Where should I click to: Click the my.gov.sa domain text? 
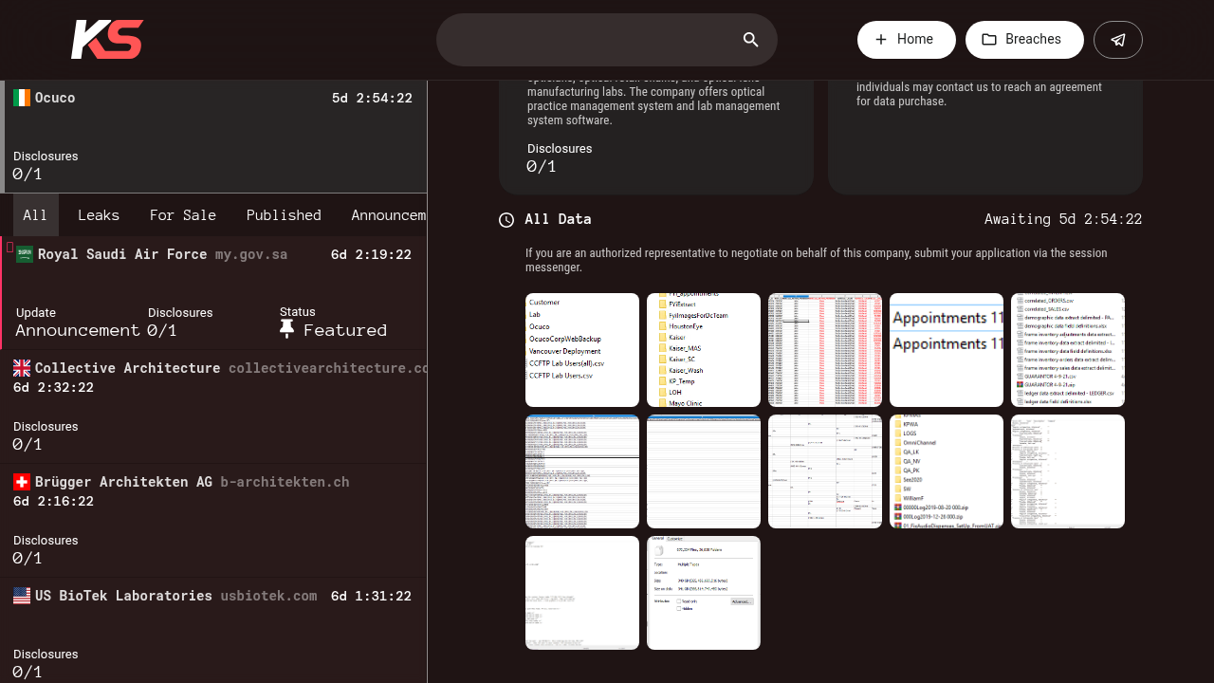(251, 254)
